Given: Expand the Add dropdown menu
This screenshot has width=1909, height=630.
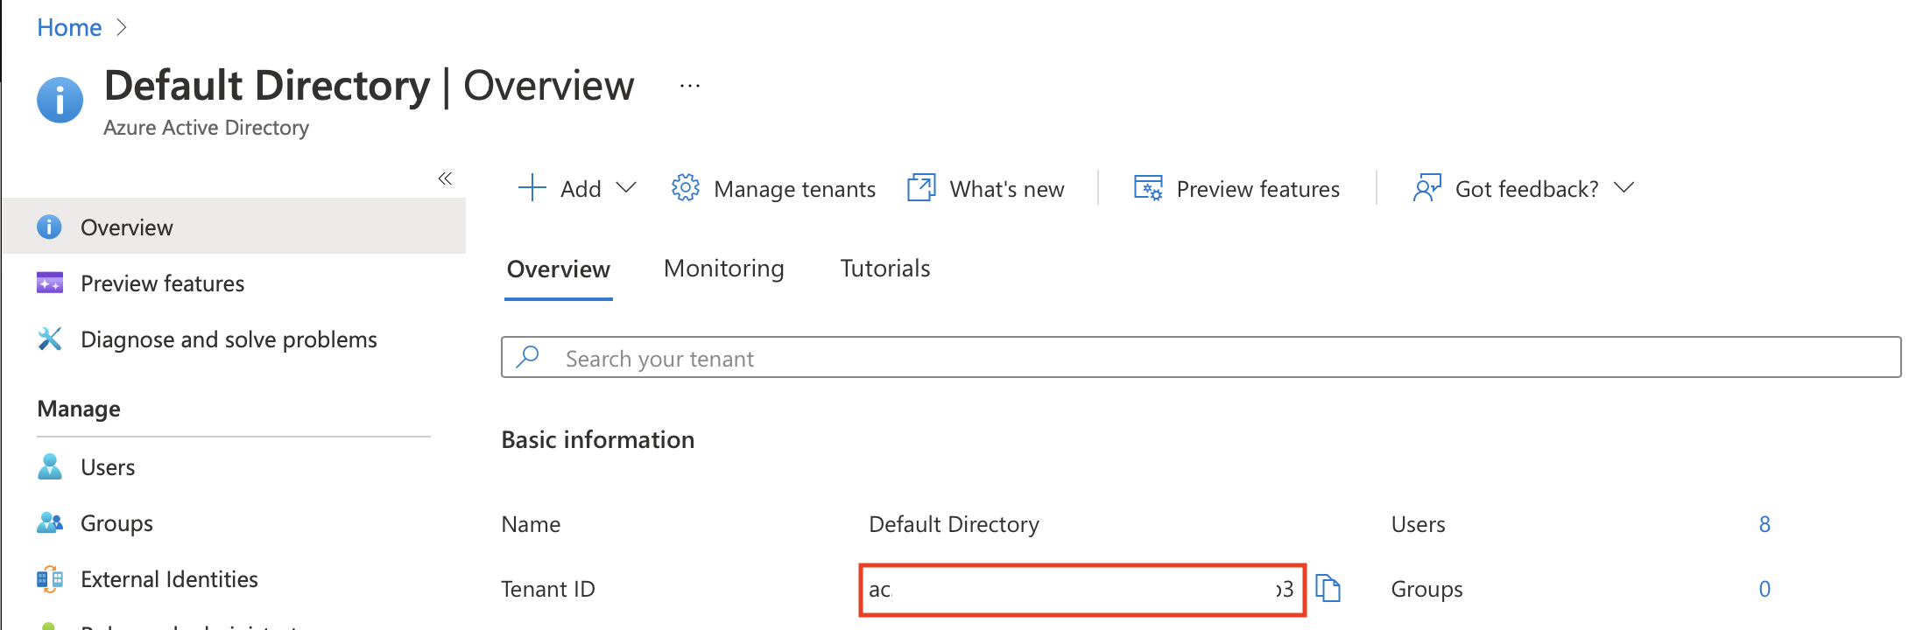Looking at the screenshot, I should [x=625, y=188].
